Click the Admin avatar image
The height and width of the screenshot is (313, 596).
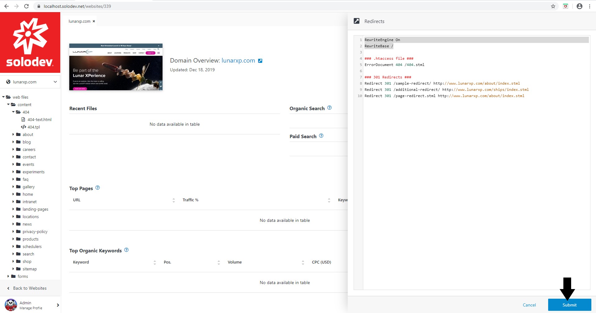click(11, 305)
